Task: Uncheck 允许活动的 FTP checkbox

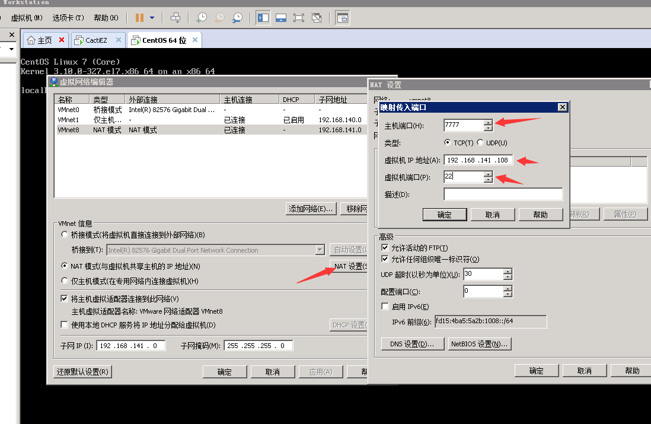Action: (385, 248)
